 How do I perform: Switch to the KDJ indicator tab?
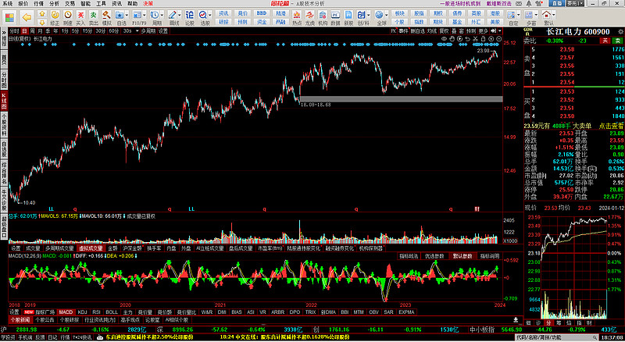tap(82, 312)
